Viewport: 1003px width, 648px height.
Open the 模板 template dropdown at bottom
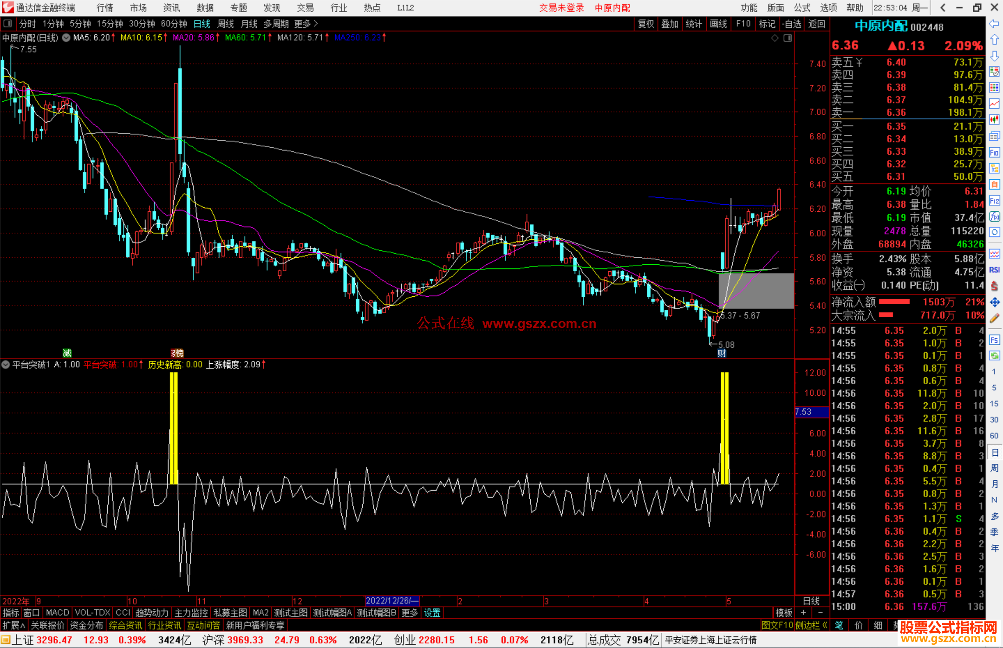[x=784, y=613]
